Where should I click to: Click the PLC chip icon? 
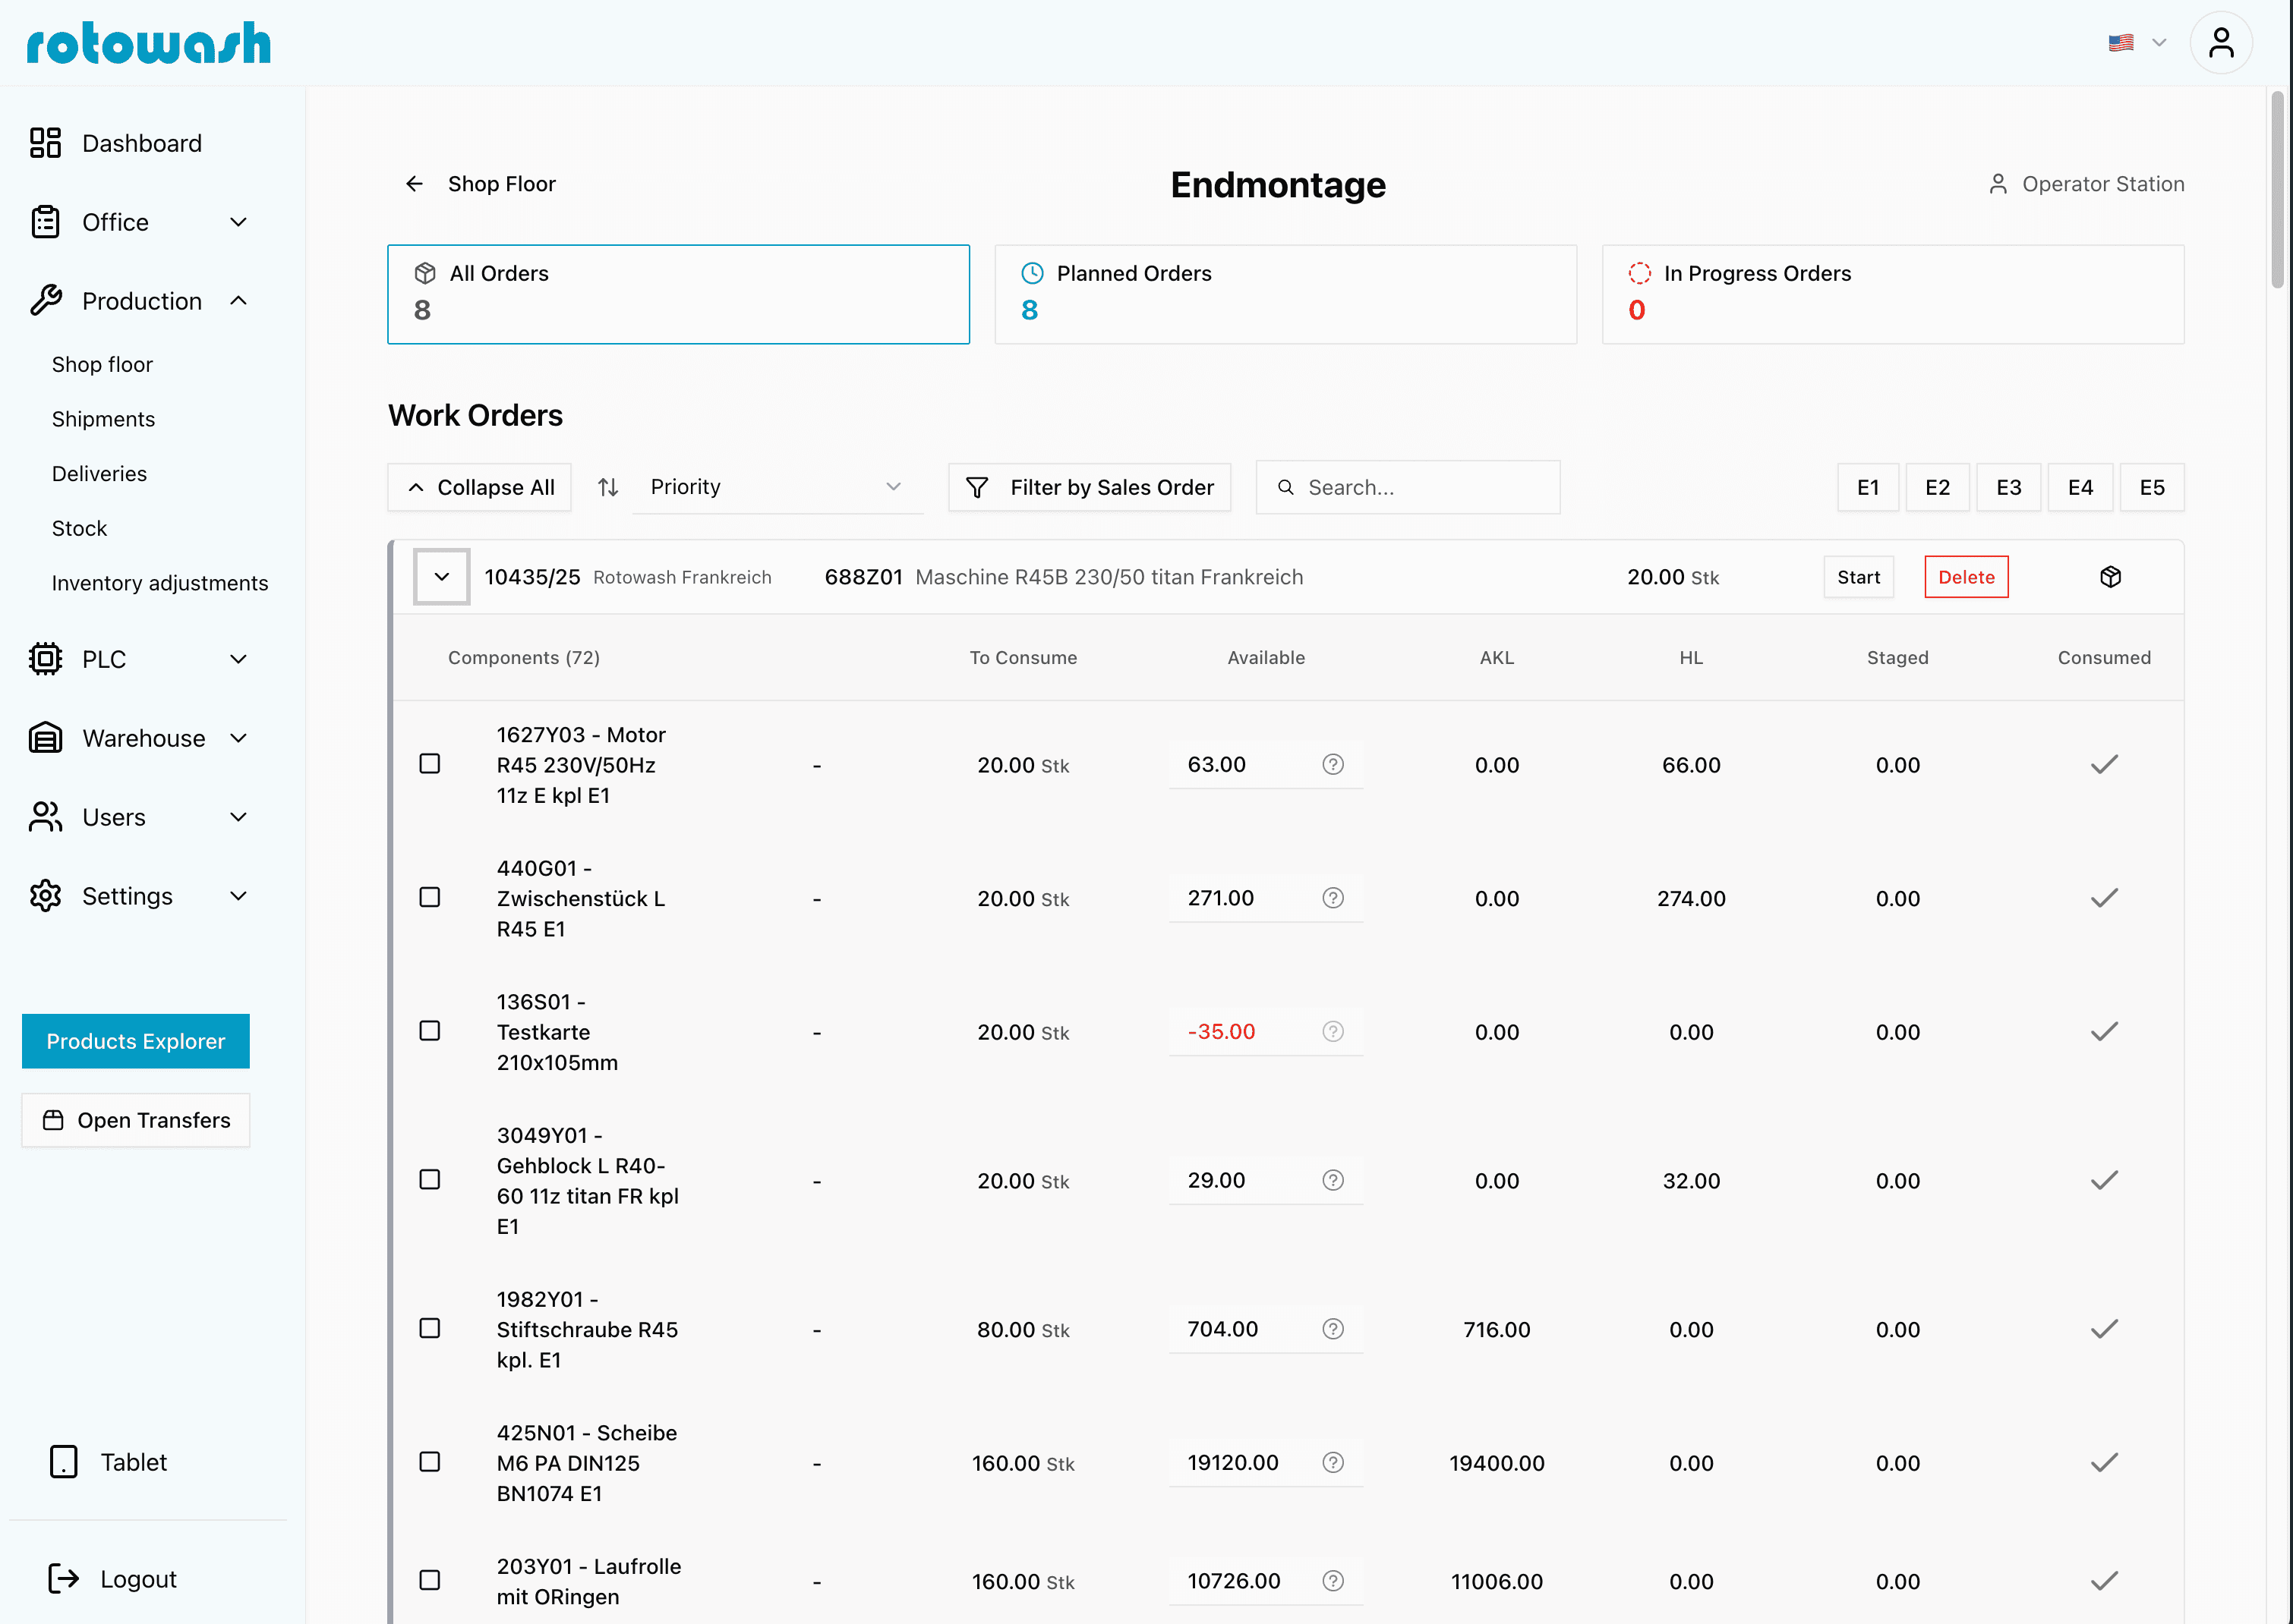(45, 659)
